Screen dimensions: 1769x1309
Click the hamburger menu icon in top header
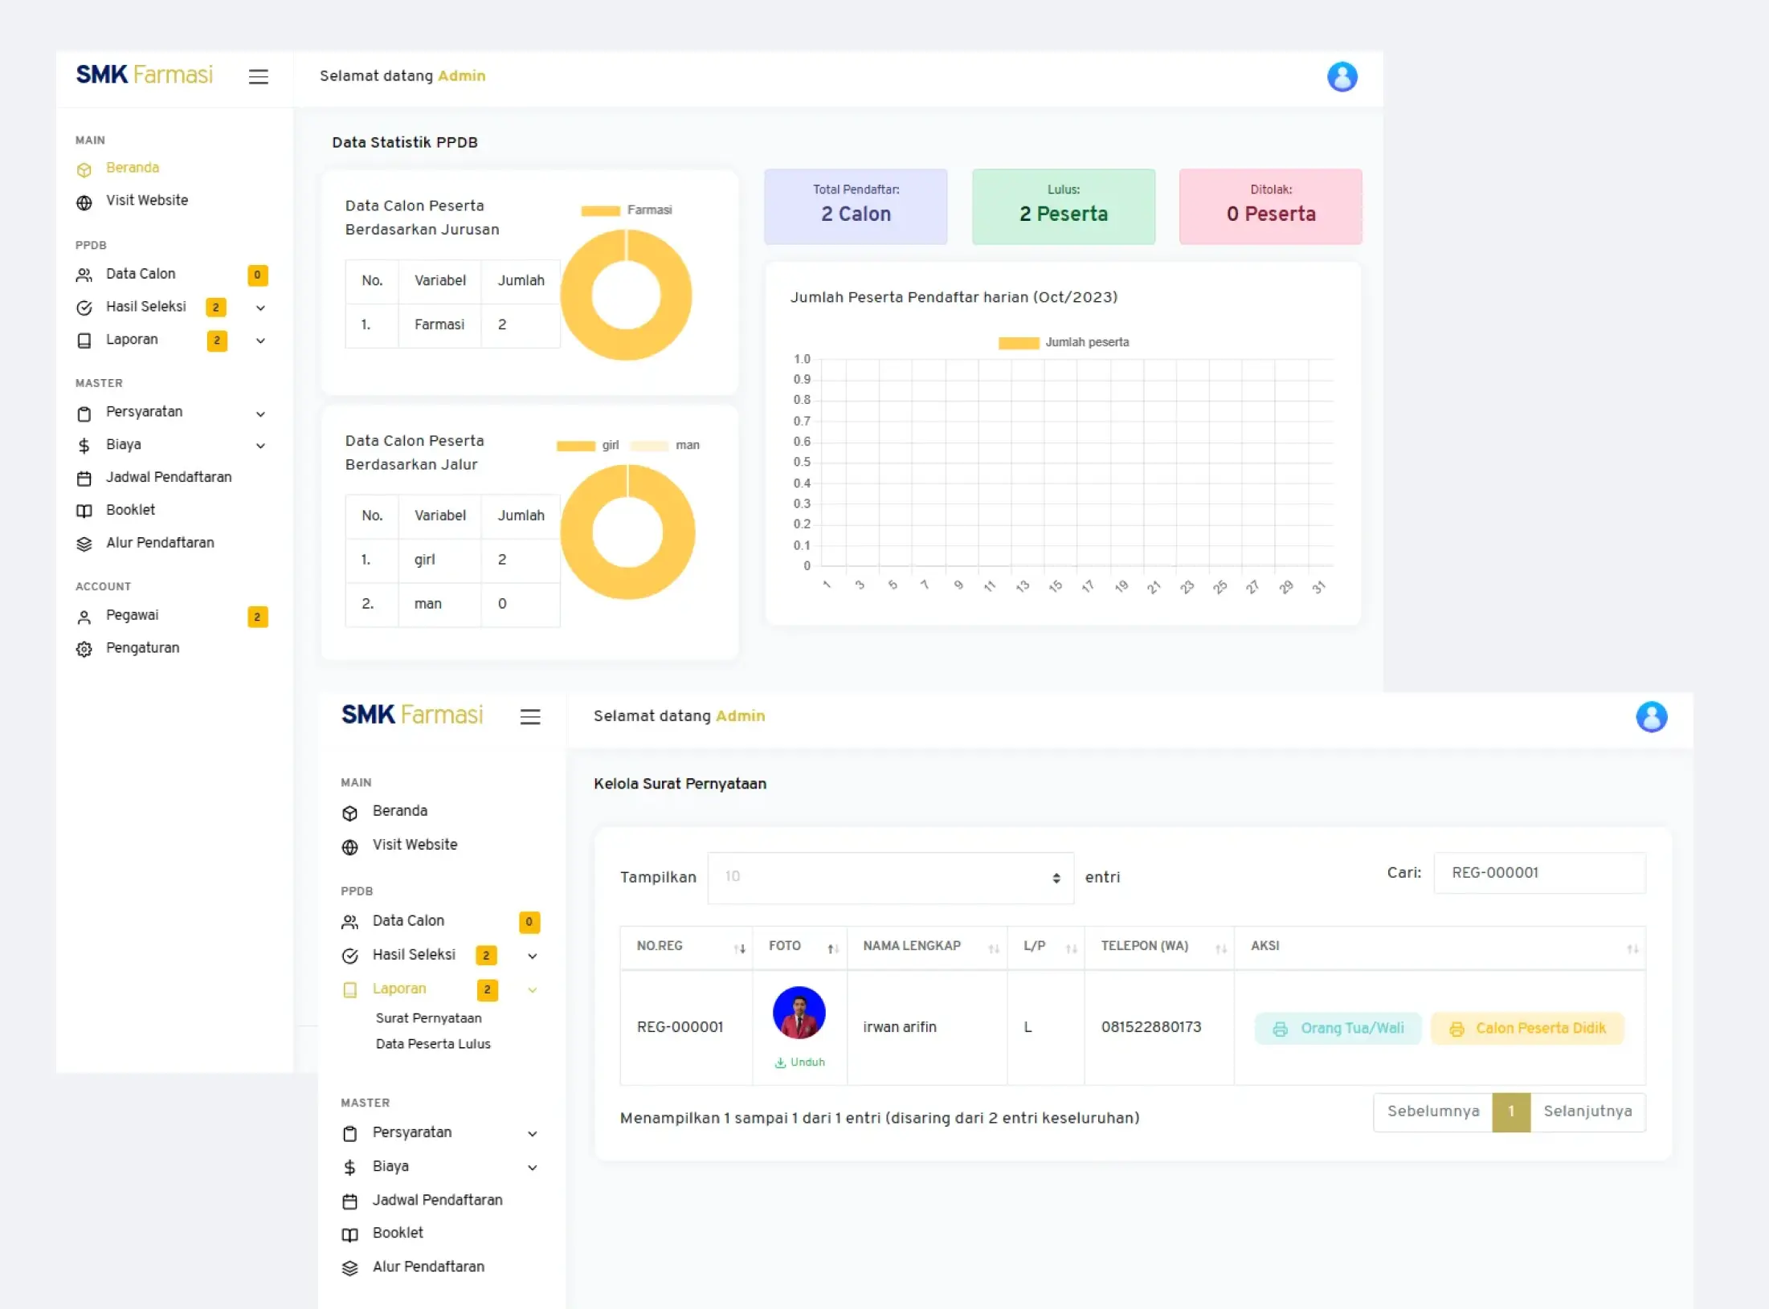[x=258, y=76]
